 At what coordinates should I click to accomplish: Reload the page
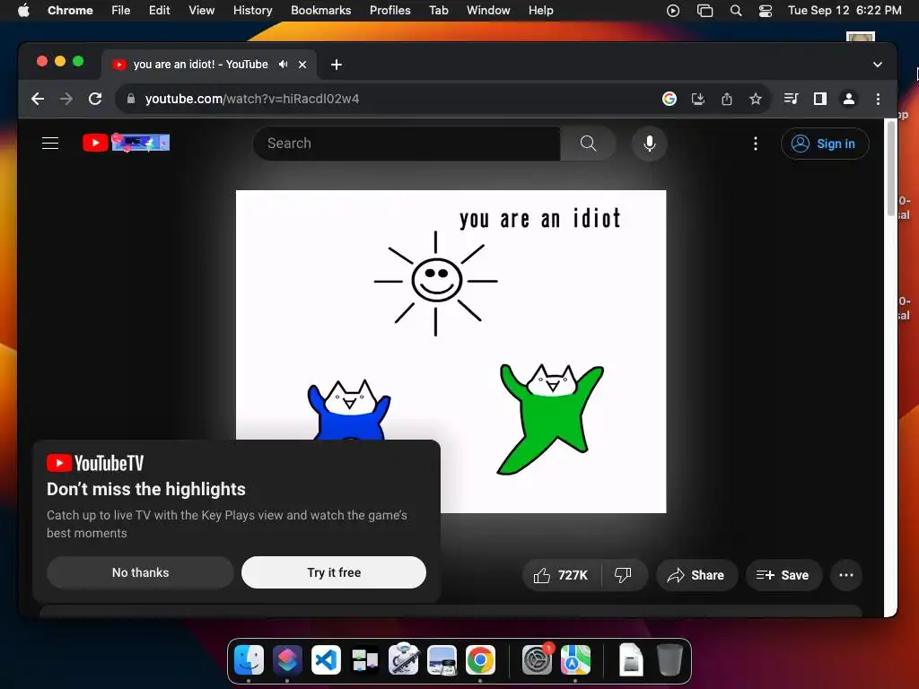pyautogui.click(x=95, y=99)
